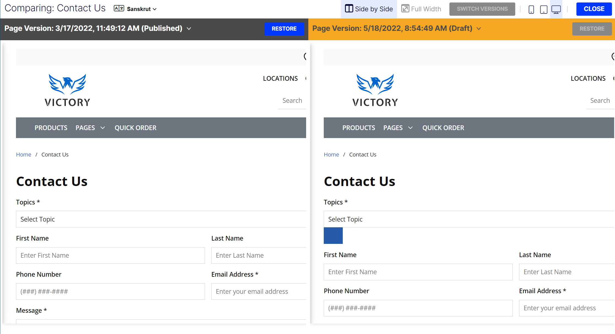Click RESTORE on the Published version
This screenshot has width=615, height=334.
click(x=284, y=29)
